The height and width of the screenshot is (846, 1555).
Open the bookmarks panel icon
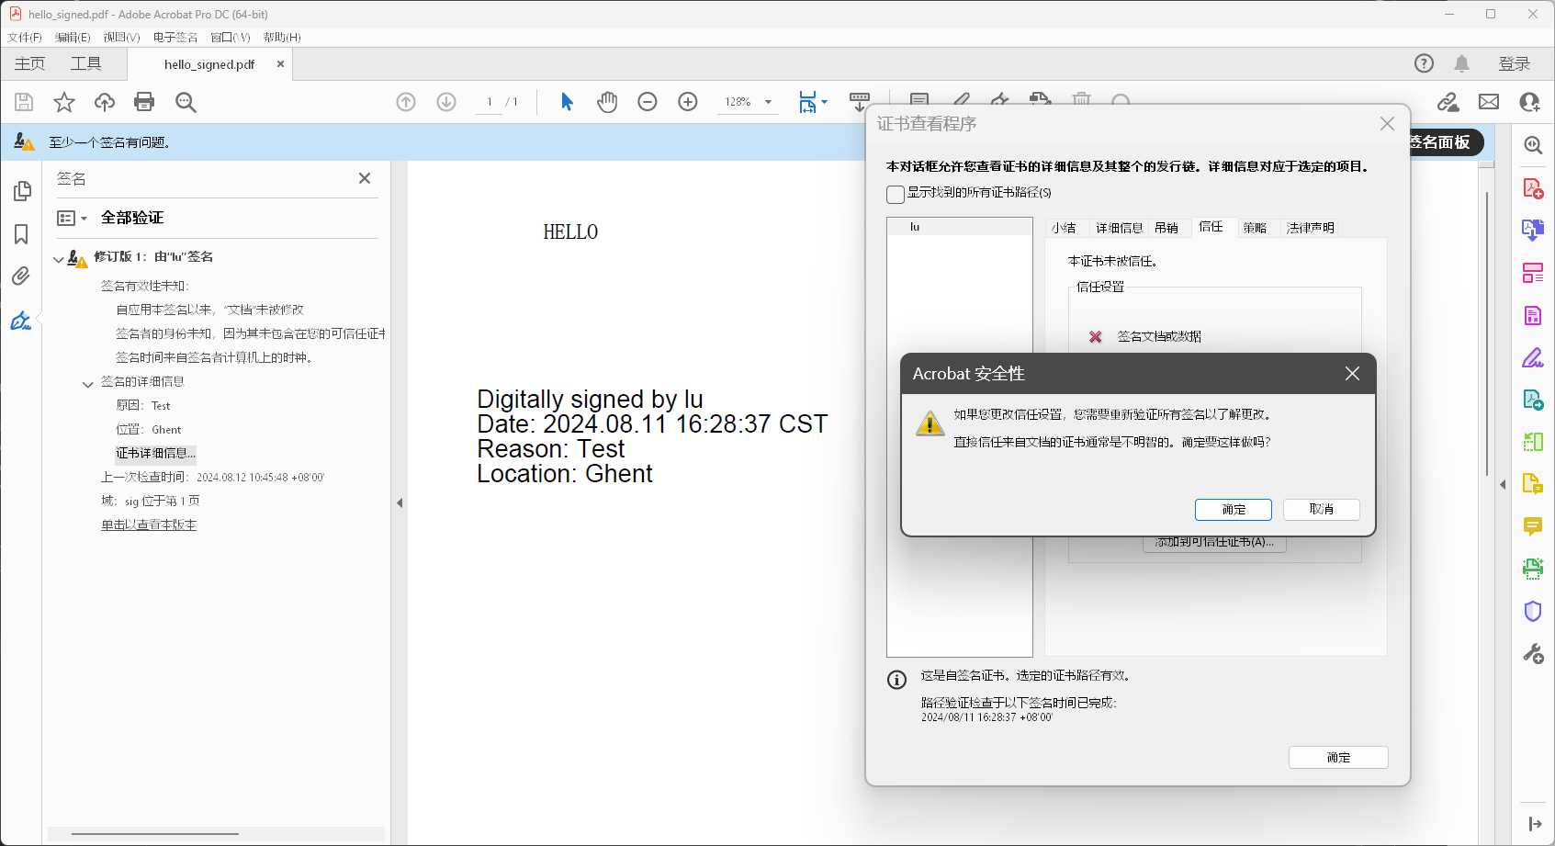[21, 234]
